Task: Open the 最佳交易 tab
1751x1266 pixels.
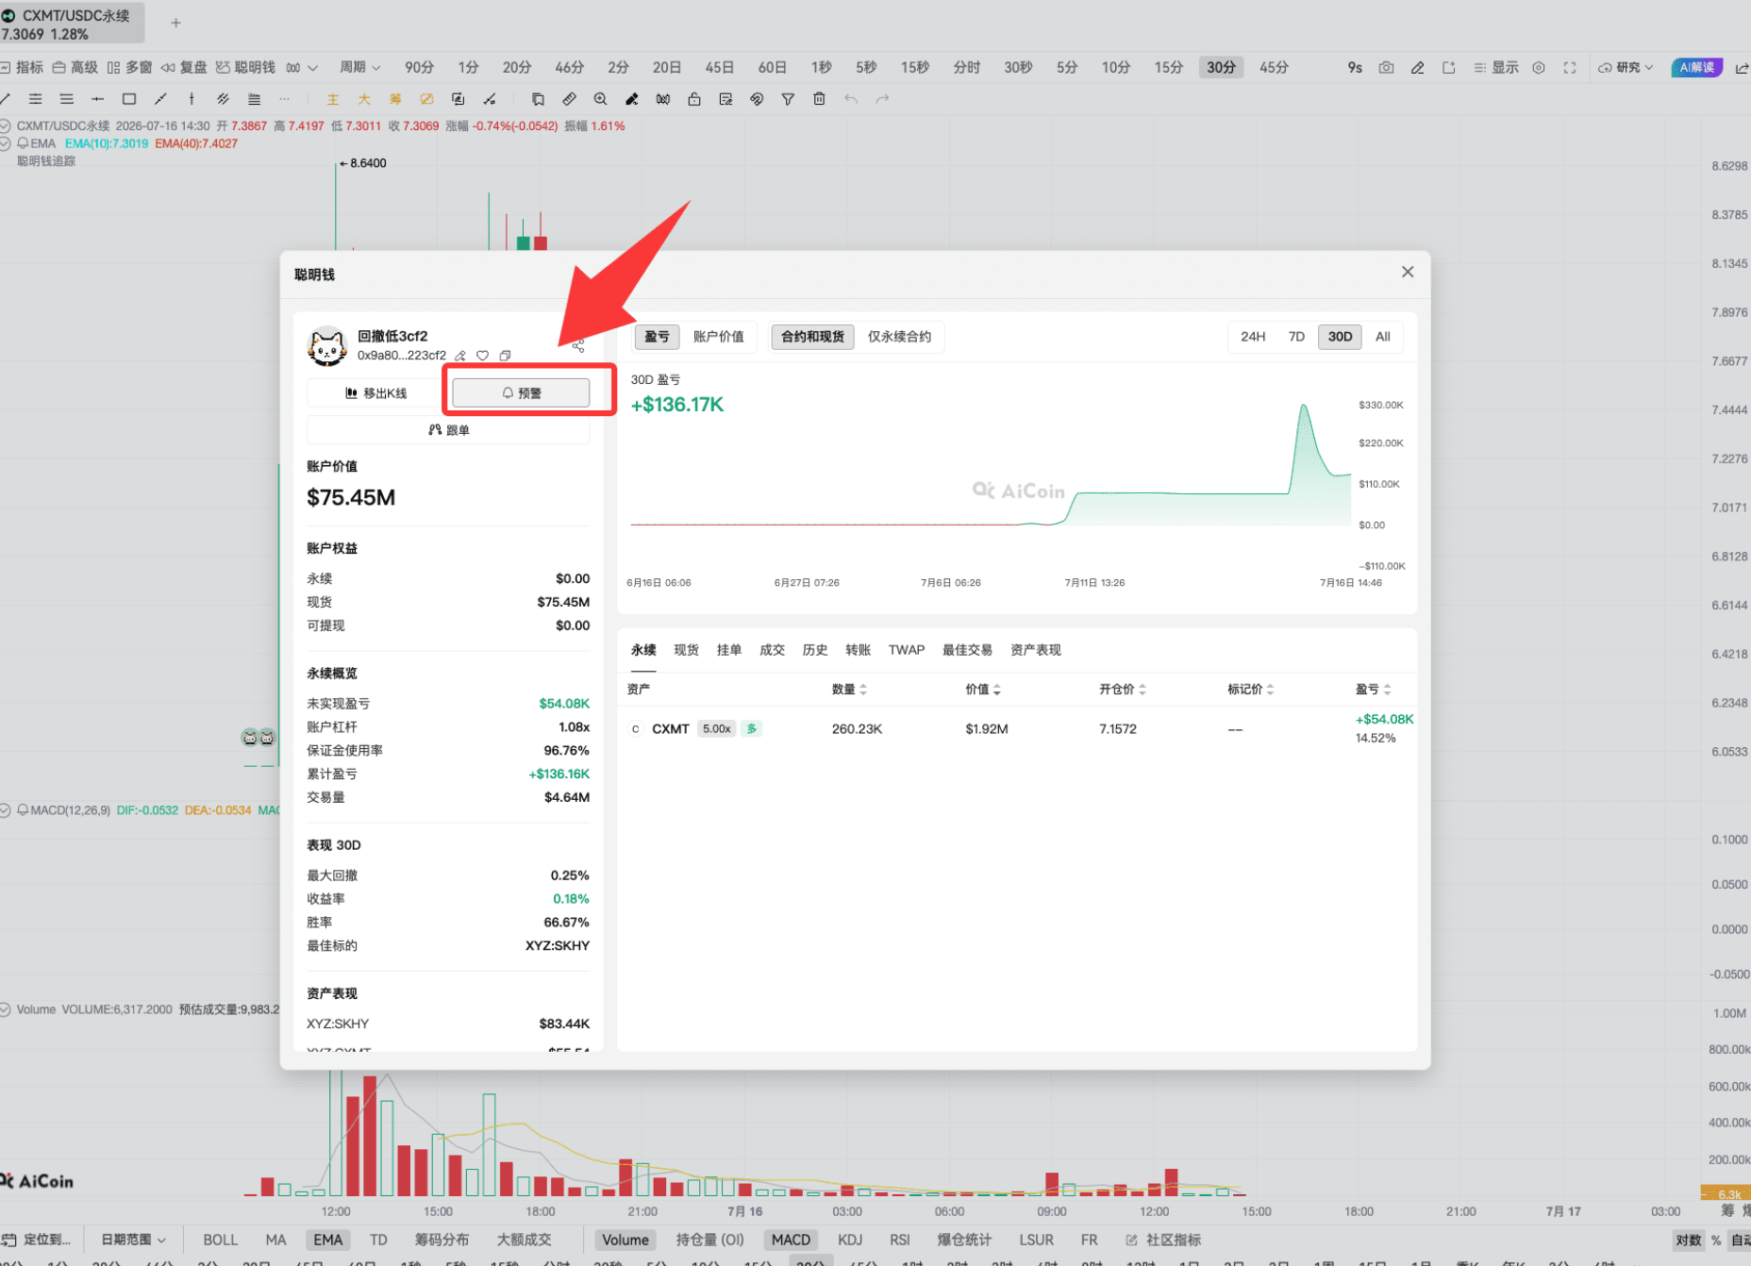Action: coord(967,650)
